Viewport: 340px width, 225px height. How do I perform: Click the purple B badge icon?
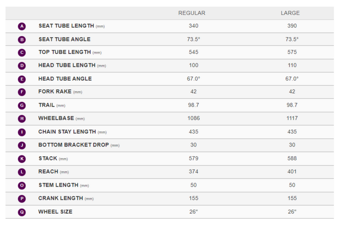[x=22, y=40]
